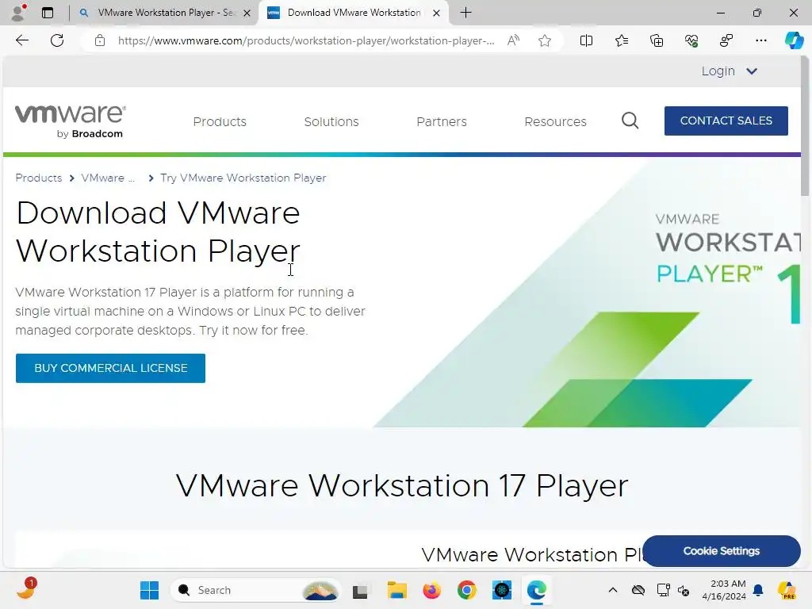
Task: Open the clock showing 2:03 AM
Action: (x=724, y=590)
